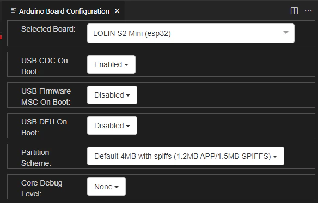The height and width of the screenshot is (203, 318).
Task: Open the More Actions ellipsis menu
Action: pos(308,11)
